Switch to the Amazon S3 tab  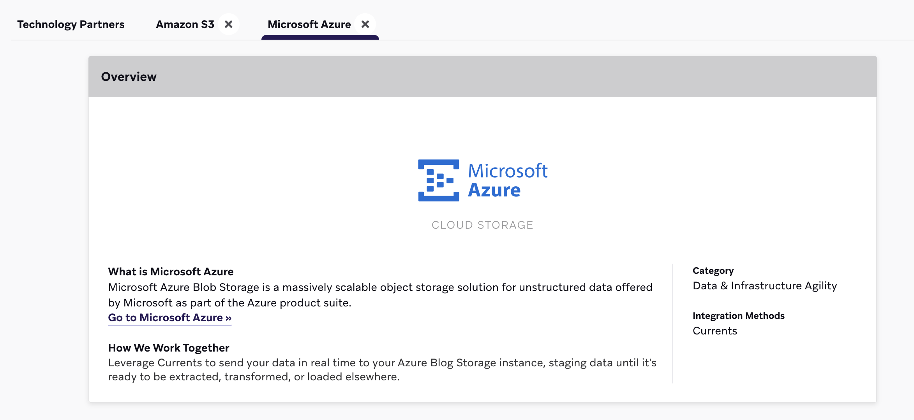[x=185, y=24]
